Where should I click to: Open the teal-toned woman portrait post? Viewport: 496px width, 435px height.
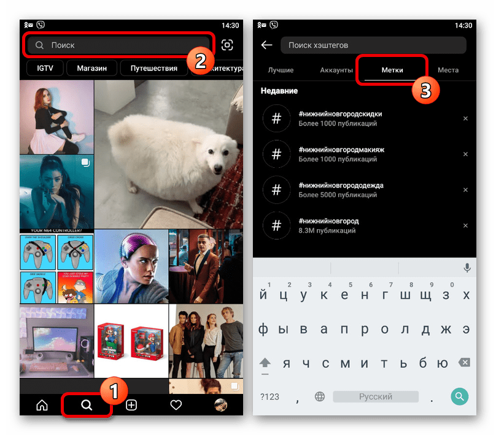pos(56,192)
